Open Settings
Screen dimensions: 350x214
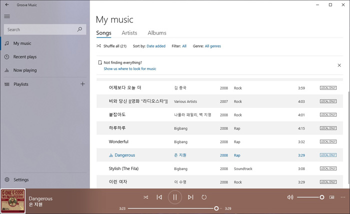pos(44,179)
